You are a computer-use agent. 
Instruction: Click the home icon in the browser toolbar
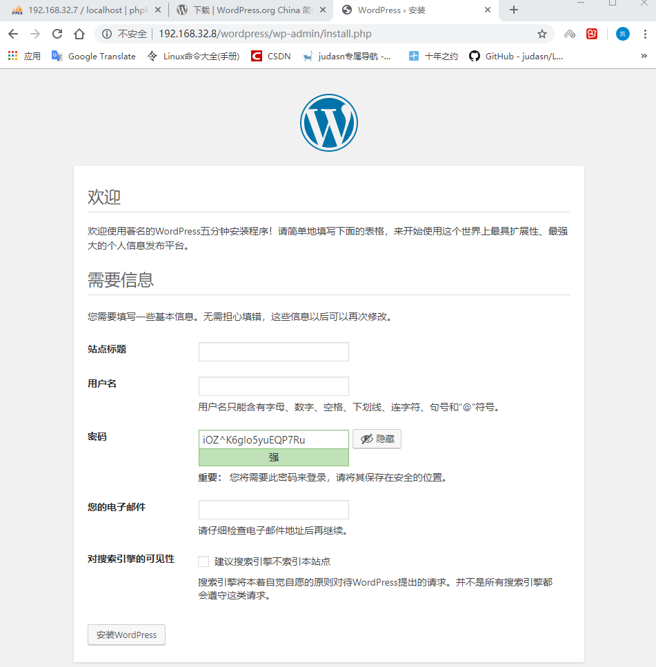tap(78, 33)
